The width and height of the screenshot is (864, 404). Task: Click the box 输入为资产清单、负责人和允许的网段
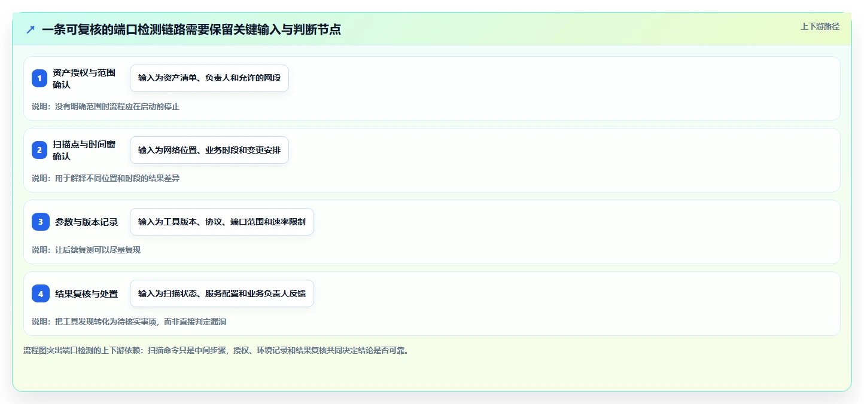209,78
